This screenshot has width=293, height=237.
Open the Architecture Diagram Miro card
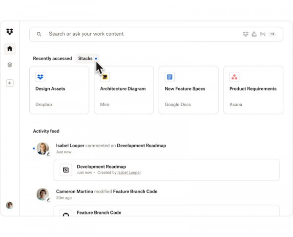tap(124, 90)
